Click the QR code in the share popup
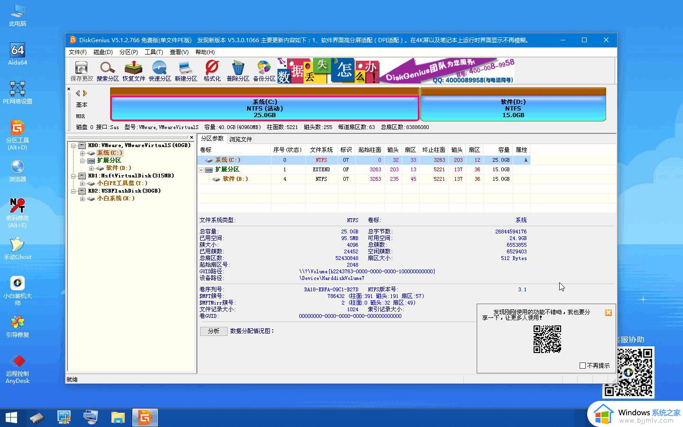The width and height of the screenshot is (683, 427). [547, 339]
